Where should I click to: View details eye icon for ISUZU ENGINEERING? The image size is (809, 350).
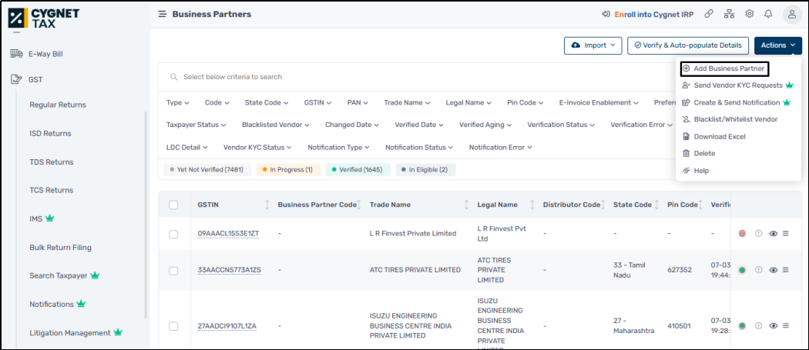[x=773, y=326]
